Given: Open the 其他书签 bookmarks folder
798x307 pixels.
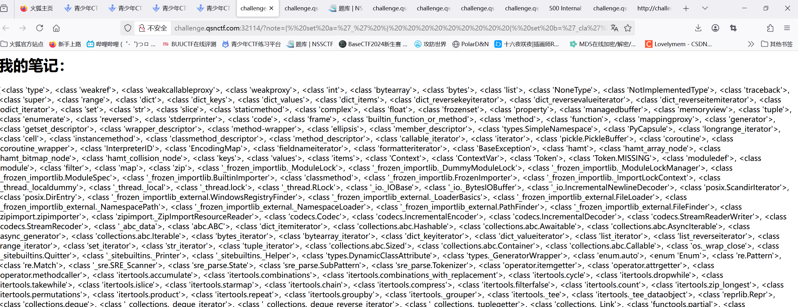Looking at the screenshot, I should 777,44.
